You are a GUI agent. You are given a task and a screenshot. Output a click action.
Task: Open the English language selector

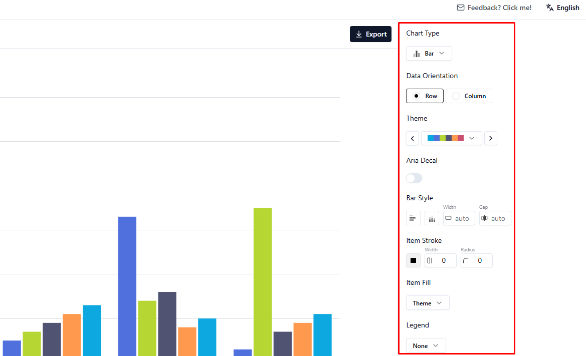click(562, 8)
